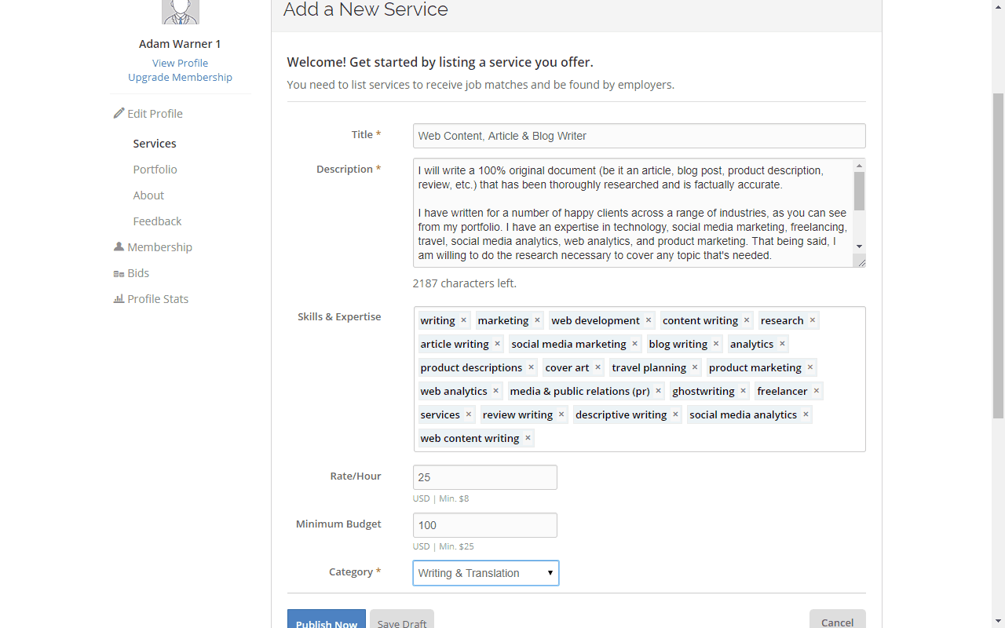Remove the 'web development' skill tag

click(649, 320)
